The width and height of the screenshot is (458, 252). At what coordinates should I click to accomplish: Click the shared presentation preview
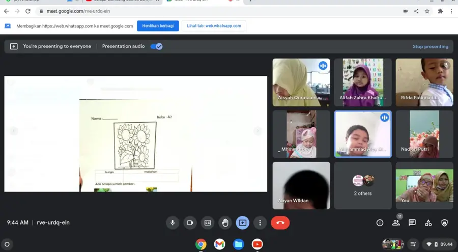tap(135, 134)
